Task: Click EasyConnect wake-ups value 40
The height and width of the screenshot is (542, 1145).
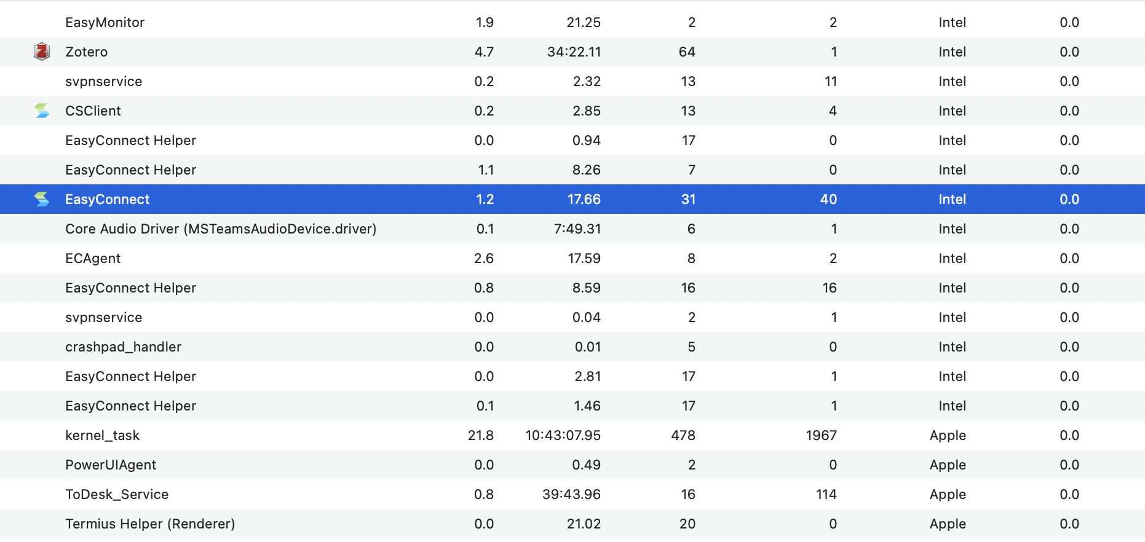Action: click(x=828, y=199)
